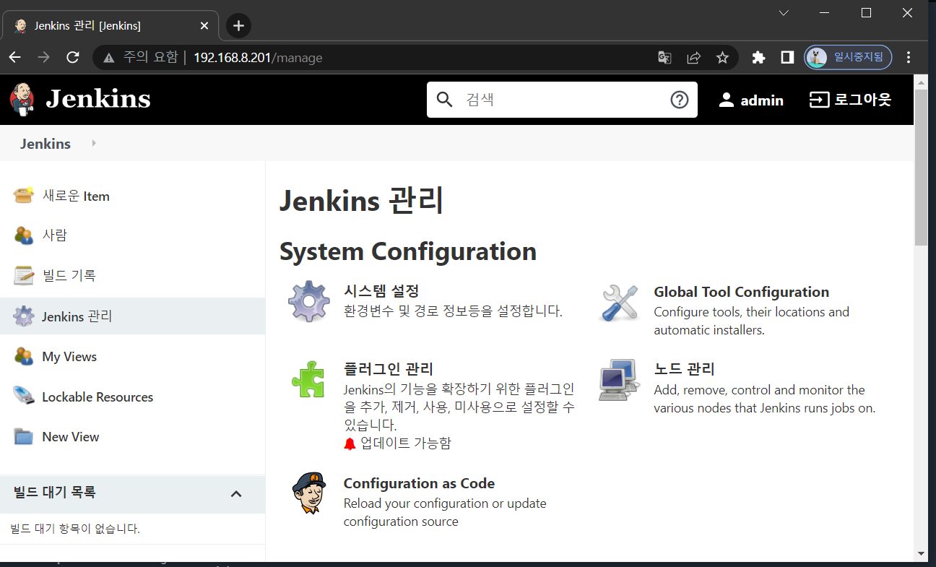Click the 빌드 대기 목록 panel title
The width and height of the screenshot is (936, 567).
pyautogui.click(x=55, y=493)
